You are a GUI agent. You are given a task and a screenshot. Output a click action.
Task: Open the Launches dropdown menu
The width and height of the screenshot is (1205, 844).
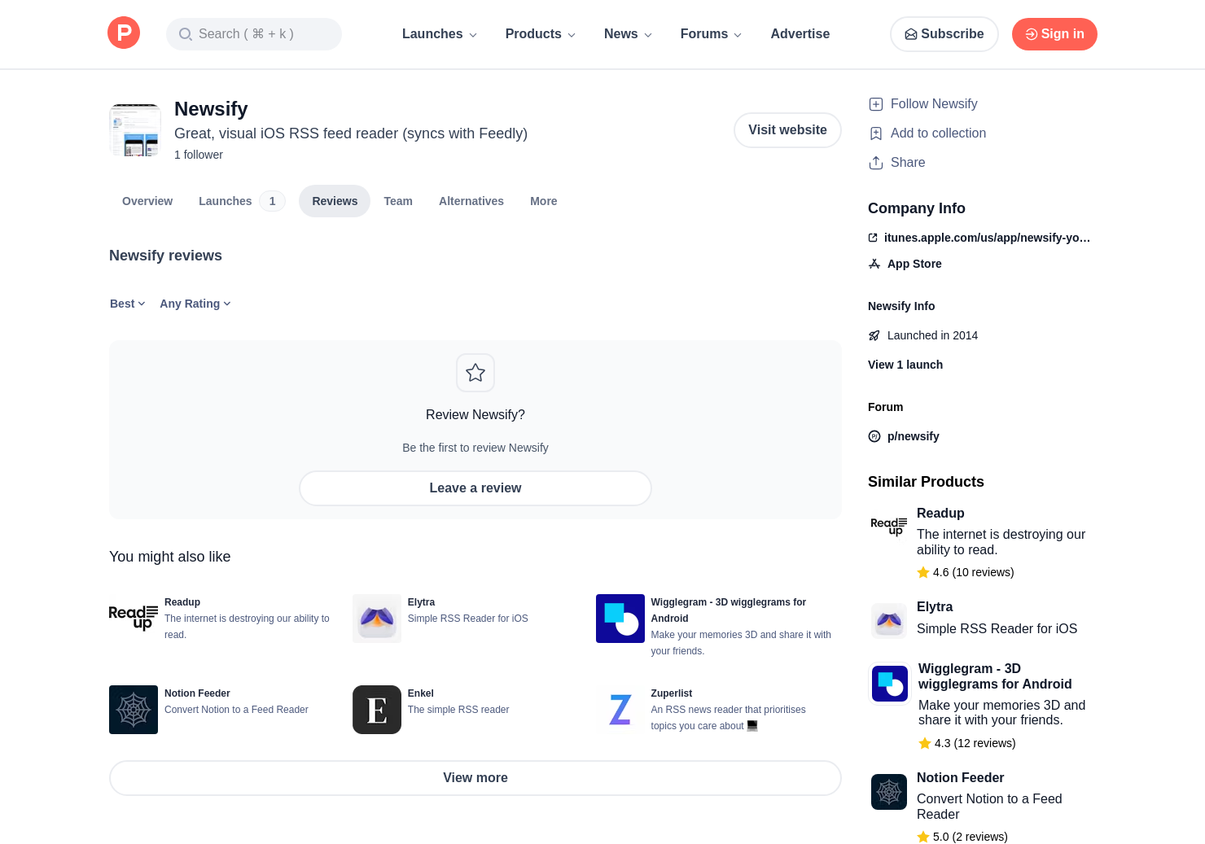pos(440,34)
